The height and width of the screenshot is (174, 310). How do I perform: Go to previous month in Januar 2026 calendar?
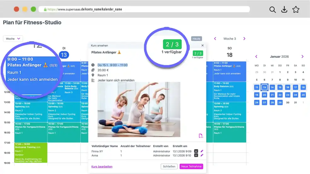coord(256,57)
